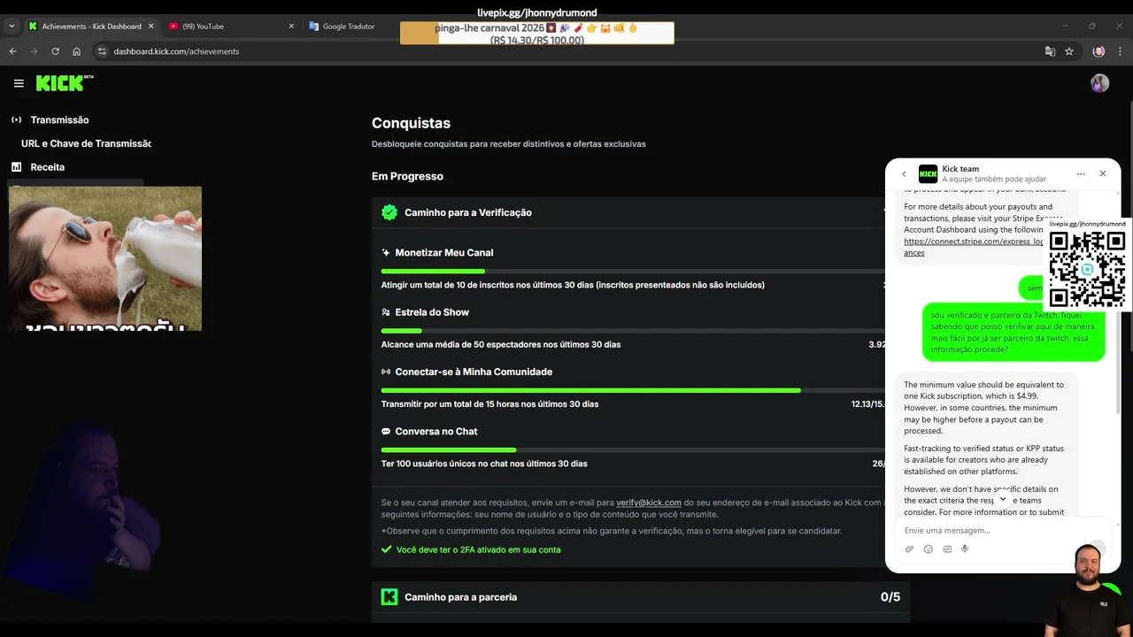Click the Conversa no Chat progress bar
Screen dimensions: 1133x637
coord(633,449)
